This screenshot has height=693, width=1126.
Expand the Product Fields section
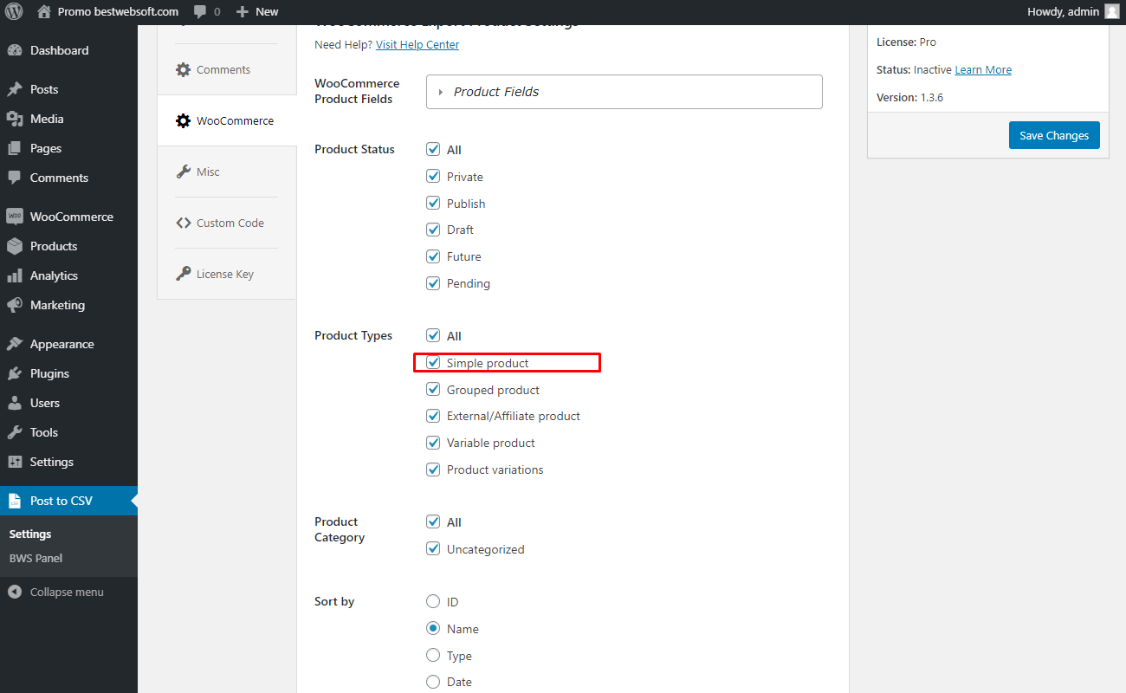(624, 92)
